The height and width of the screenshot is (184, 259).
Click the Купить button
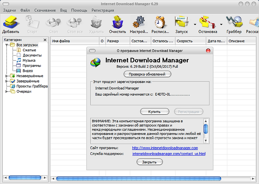click(155, 112)
